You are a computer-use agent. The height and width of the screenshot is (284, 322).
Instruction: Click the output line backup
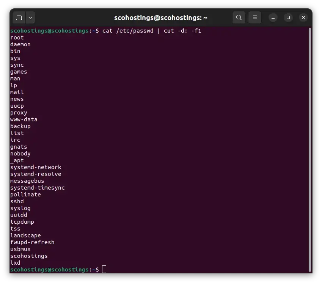(20, 126)
